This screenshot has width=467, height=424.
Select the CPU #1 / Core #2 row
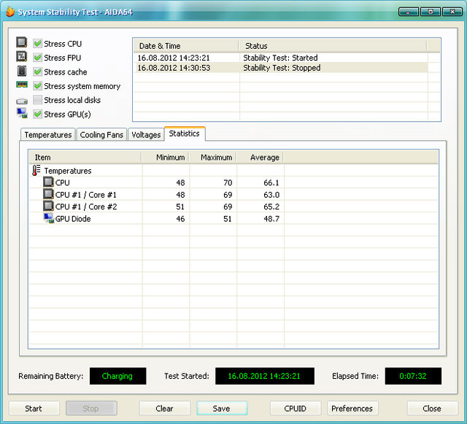click(86, 207)
